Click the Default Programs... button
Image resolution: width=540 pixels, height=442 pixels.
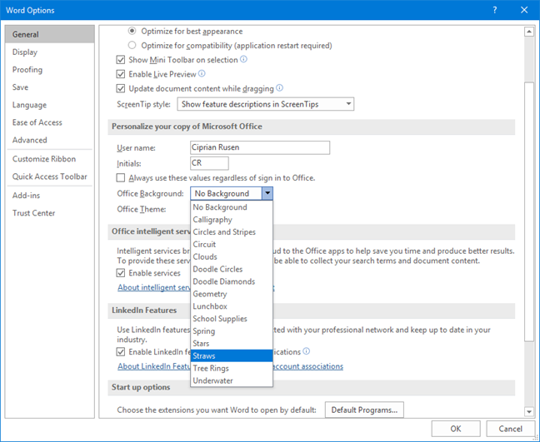(364, 410)
